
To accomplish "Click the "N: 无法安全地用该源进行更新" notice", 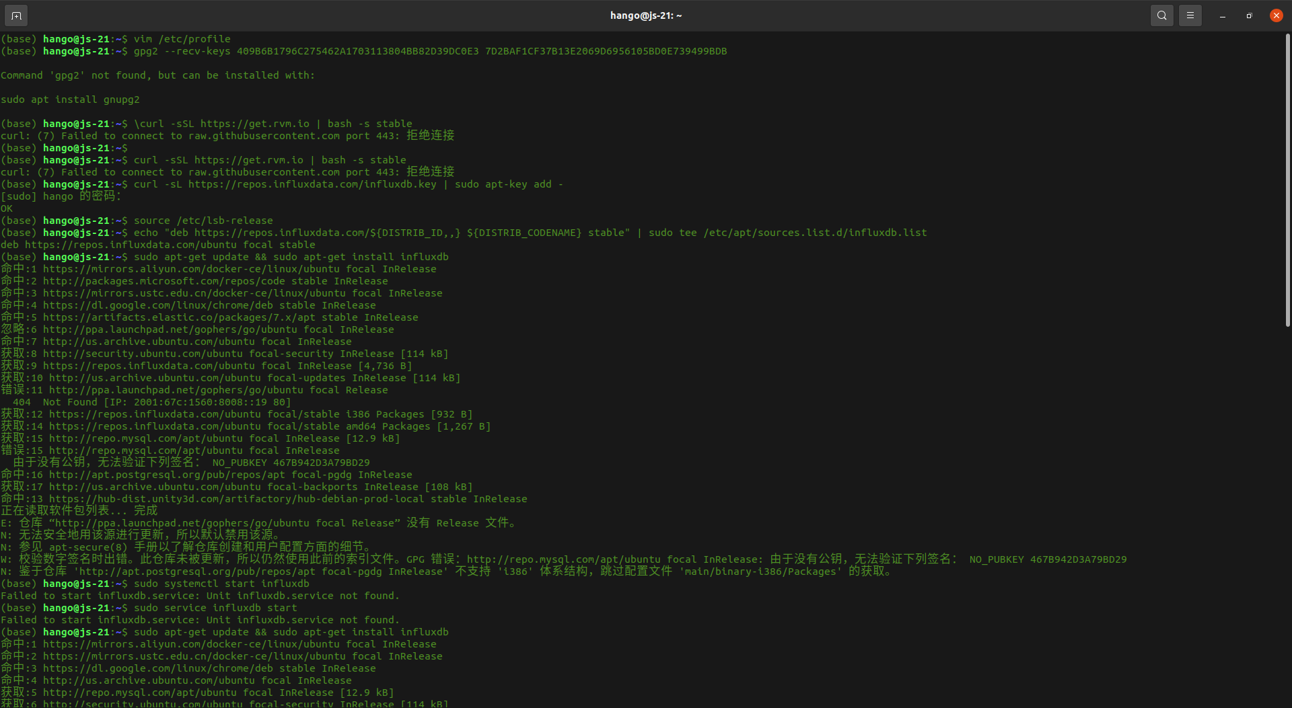I will (x=141, y=535).
